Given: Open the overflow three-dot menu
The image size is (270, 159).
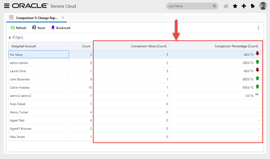Looking at the screenshot, I should (x=258, y=28).
